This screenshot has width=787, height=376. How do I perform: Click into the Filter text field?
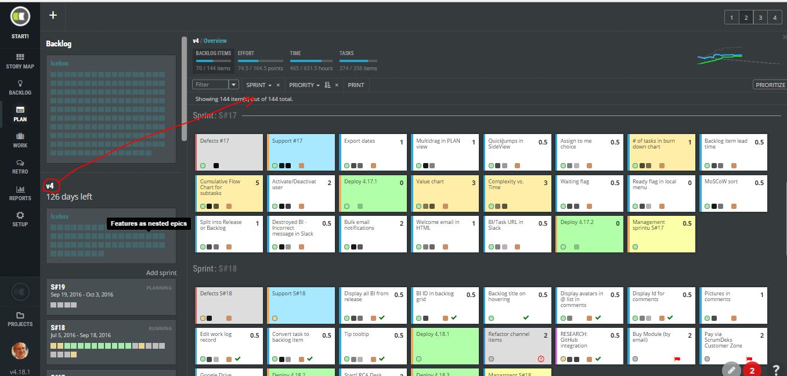[210, 85]
